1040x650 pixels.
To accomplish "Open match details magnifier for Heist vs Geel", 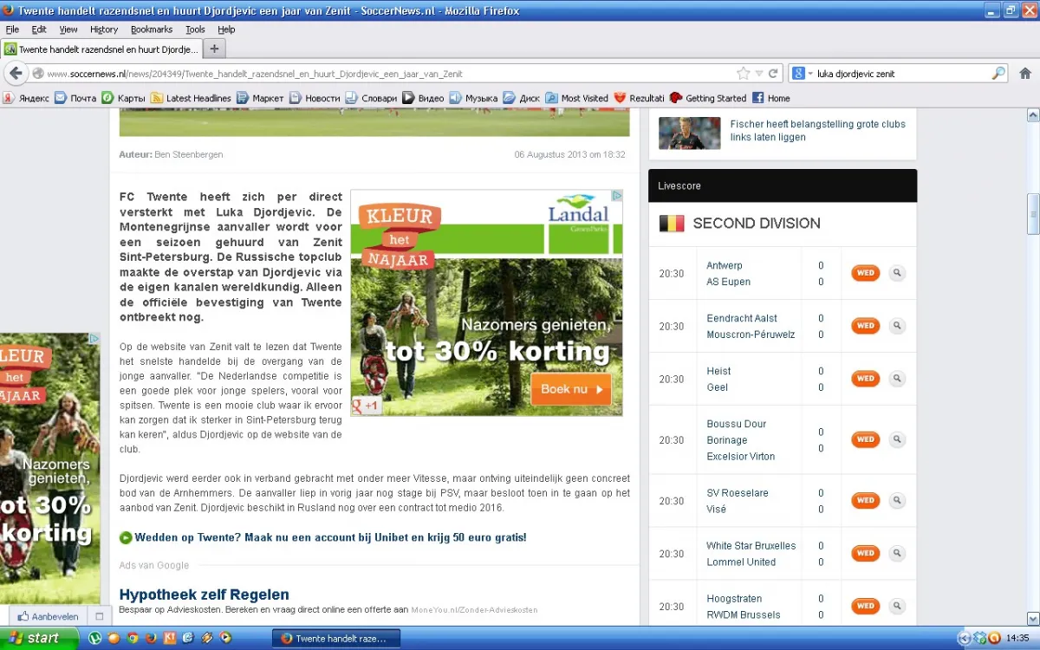I will click(x=898, y=379).
